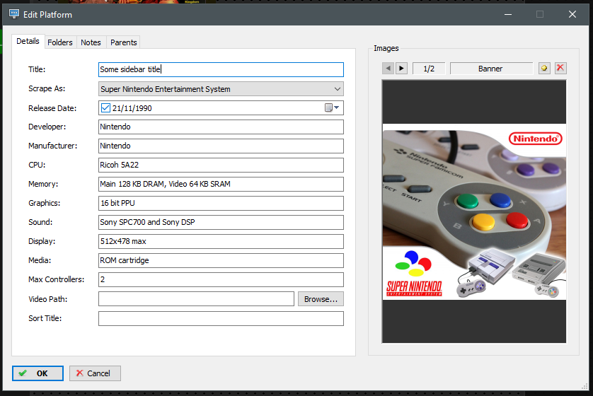Show the next platform image

tap(402, 69)
